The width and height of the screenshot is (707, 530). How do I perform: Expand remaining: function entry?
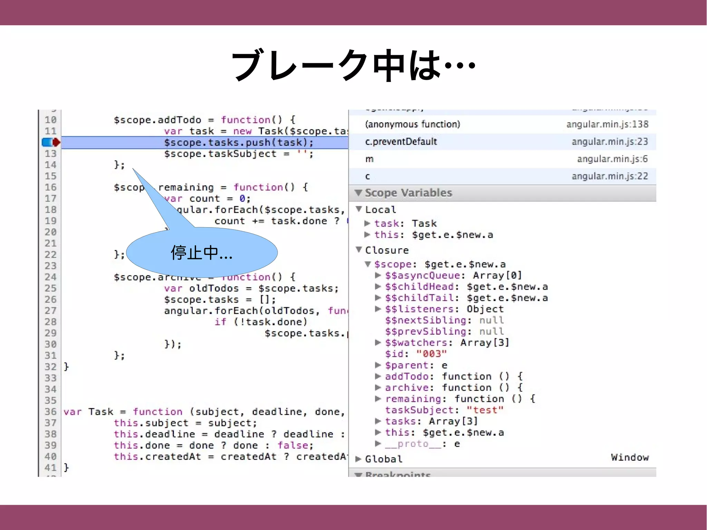(378, 399)
